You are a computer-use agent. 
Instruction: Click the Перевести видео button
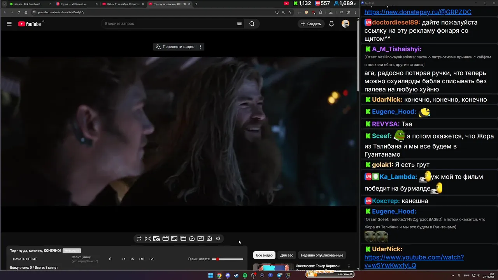coord(175,47)
